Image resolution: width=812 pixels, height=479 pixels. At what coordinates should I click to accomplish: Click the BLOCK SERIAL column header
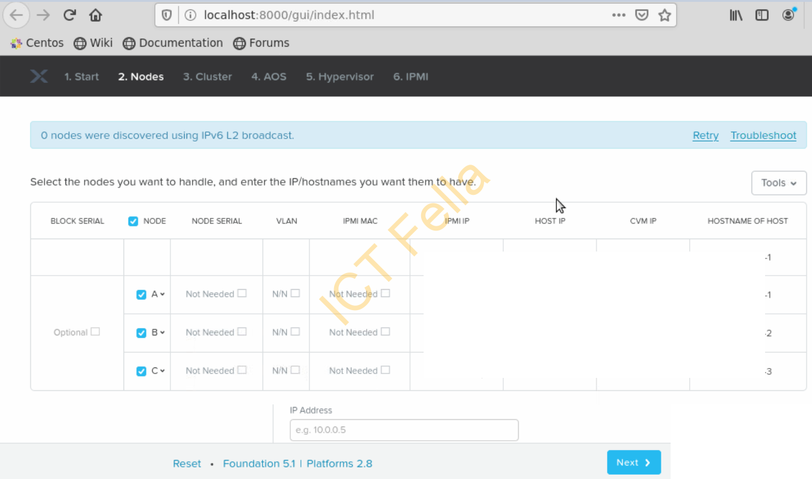[77, 221]
